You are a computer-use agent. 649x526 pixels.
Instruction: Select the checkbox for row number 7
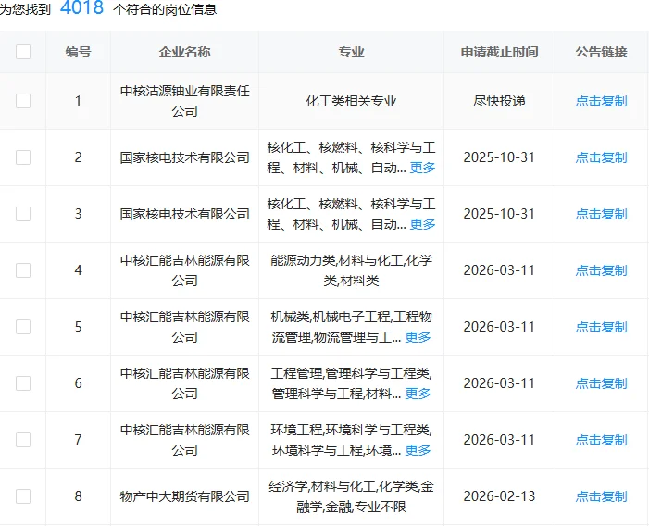(x=23, y=440)
